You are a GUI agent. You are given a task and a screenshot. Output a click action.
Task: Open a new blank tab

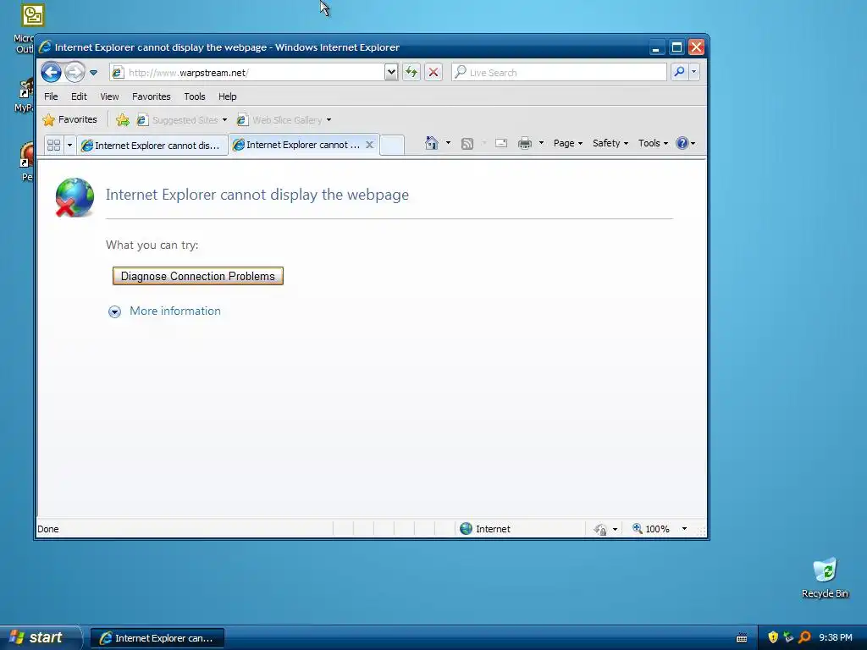[392, 145]
